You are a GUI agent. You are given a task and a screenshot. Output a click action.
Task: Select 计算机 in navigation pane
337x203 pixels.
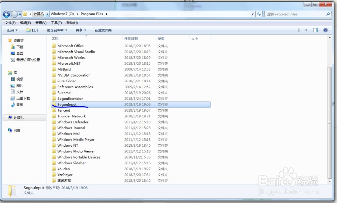[19, 118]
